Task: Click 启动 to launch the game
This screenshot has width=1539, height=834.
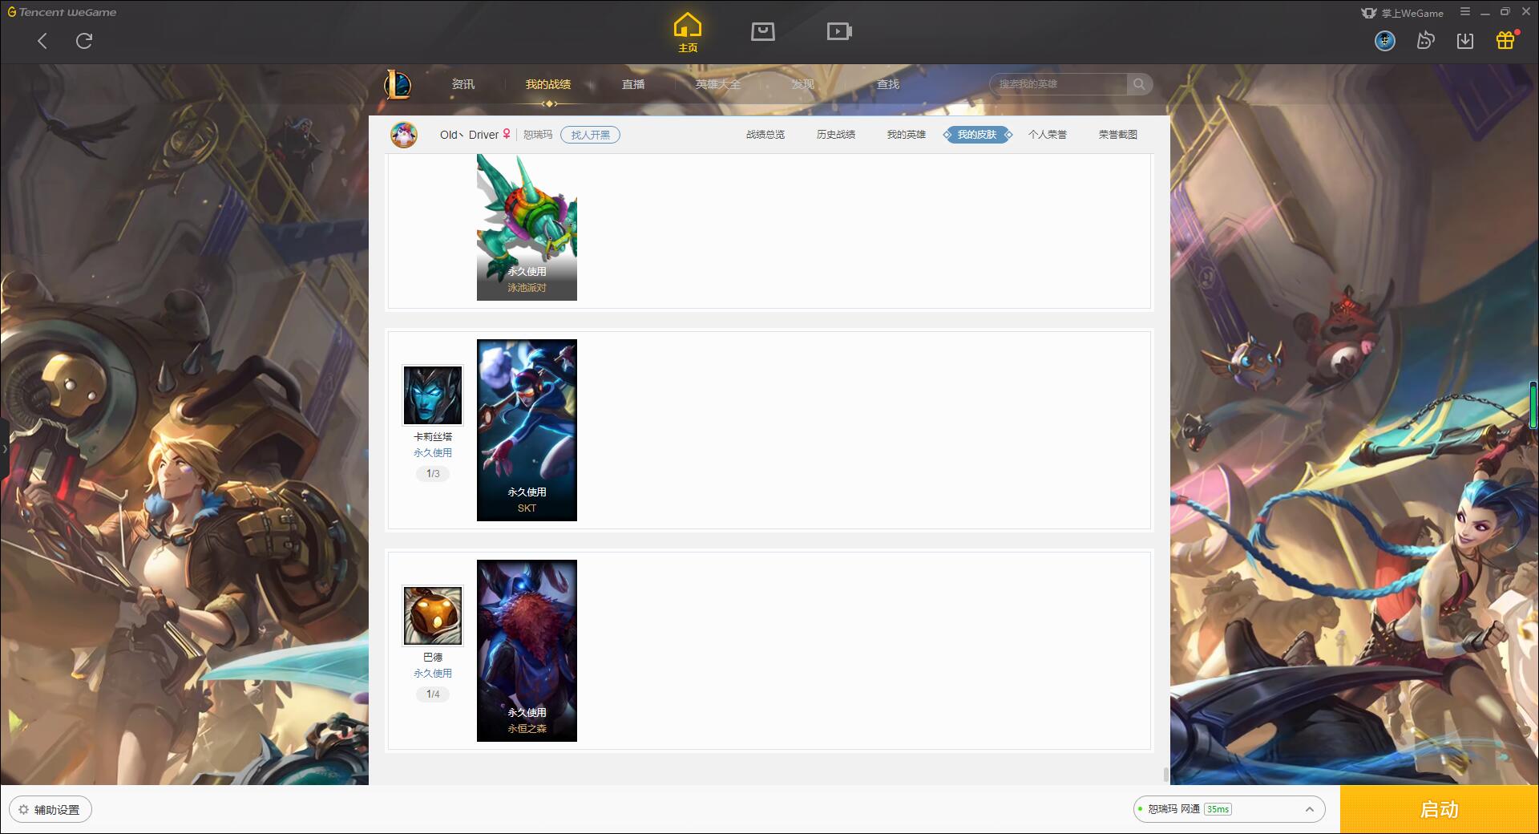Action: click(x=1439, y=810)
